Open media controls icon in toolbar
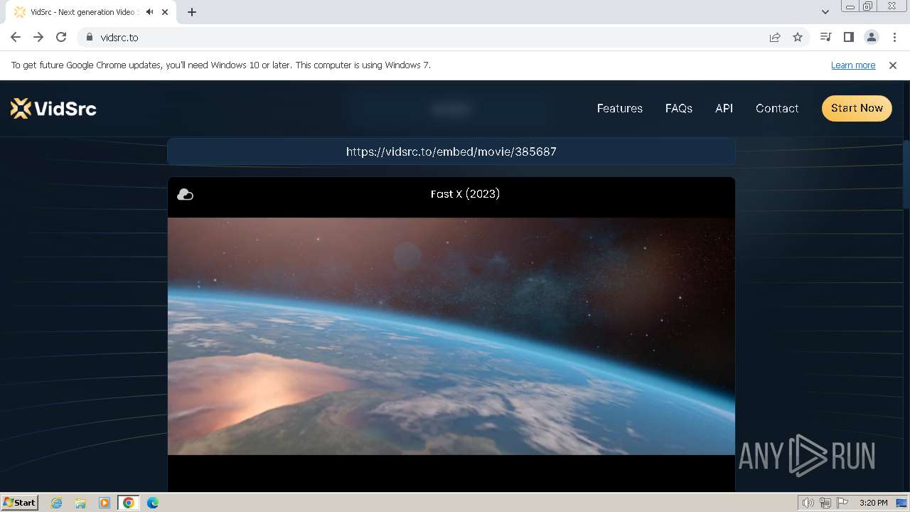 click(825, 37)
